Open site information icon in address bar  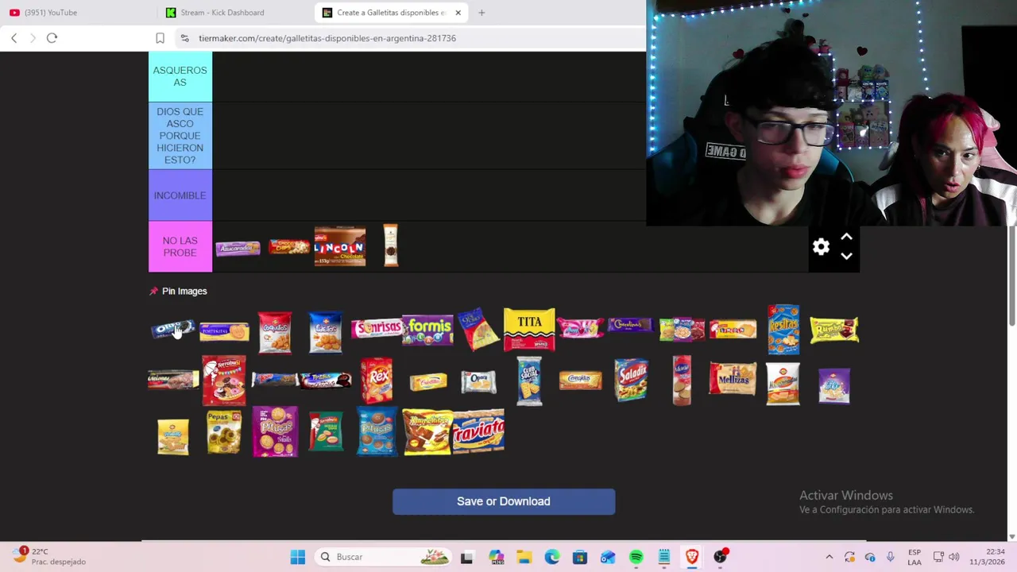click(x=184, y=37)
